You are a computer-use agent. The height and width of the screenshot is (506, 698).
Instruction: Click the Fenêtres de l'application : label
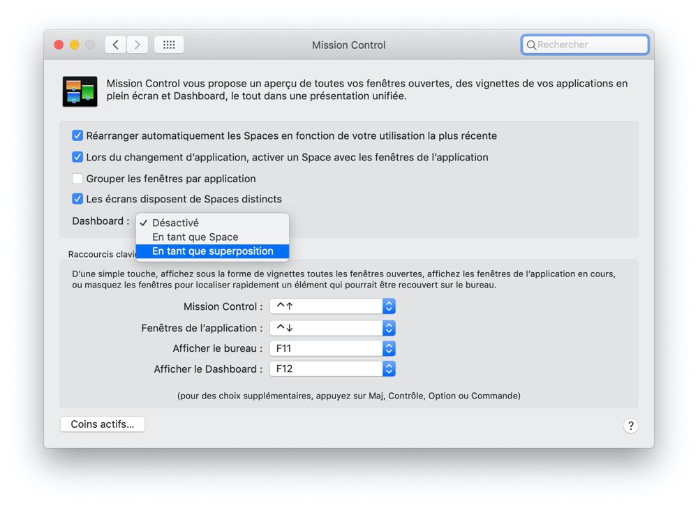pyautogui.click(x=202, y=328)
